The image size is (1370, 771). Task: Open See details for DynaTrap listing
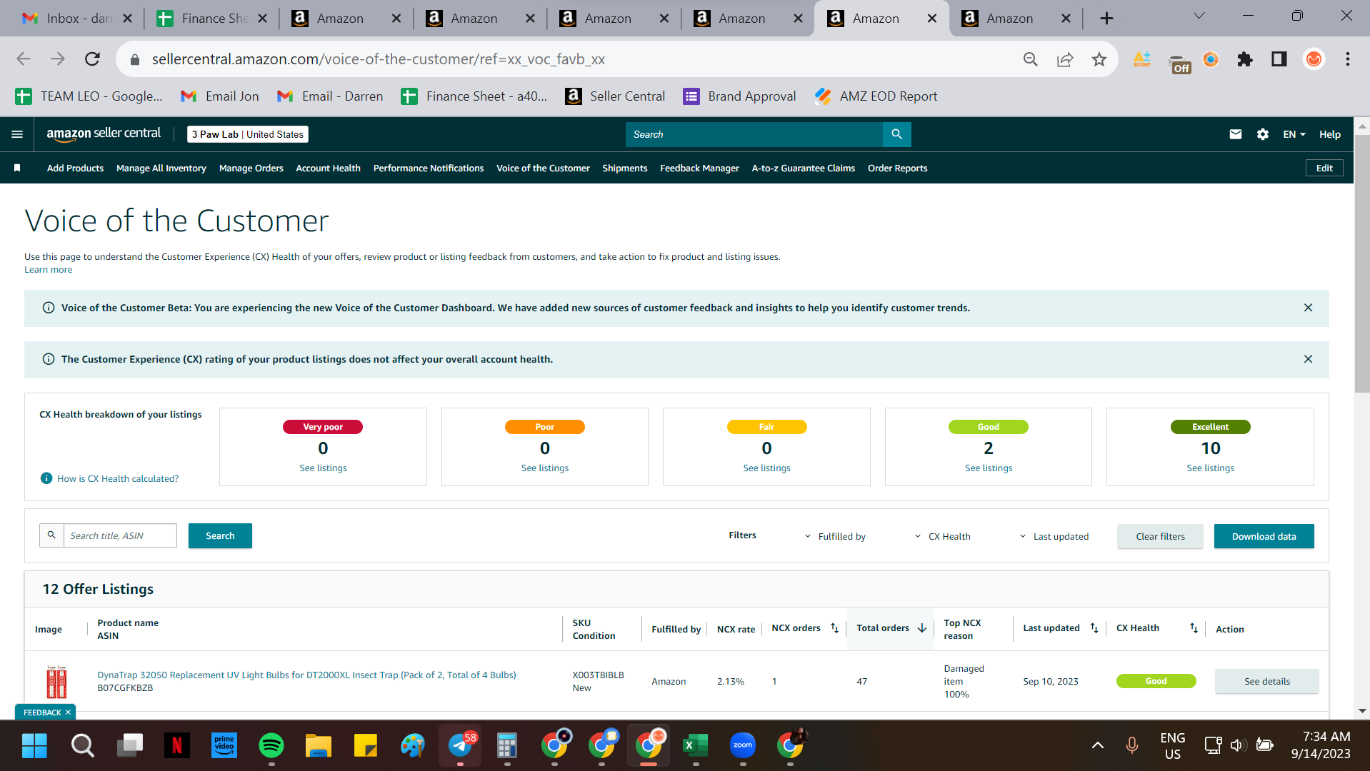(1266, 681)
